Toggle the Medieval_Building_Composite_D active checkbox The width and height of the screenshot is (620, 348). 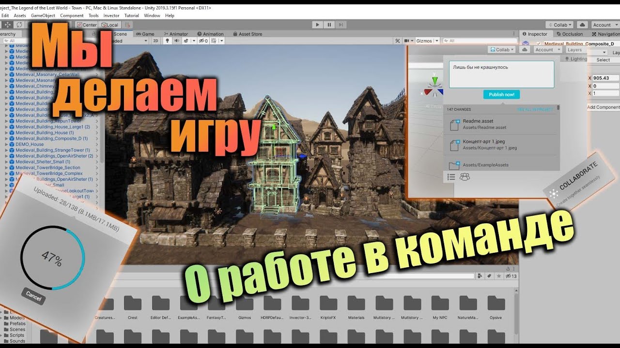point(539,43)
